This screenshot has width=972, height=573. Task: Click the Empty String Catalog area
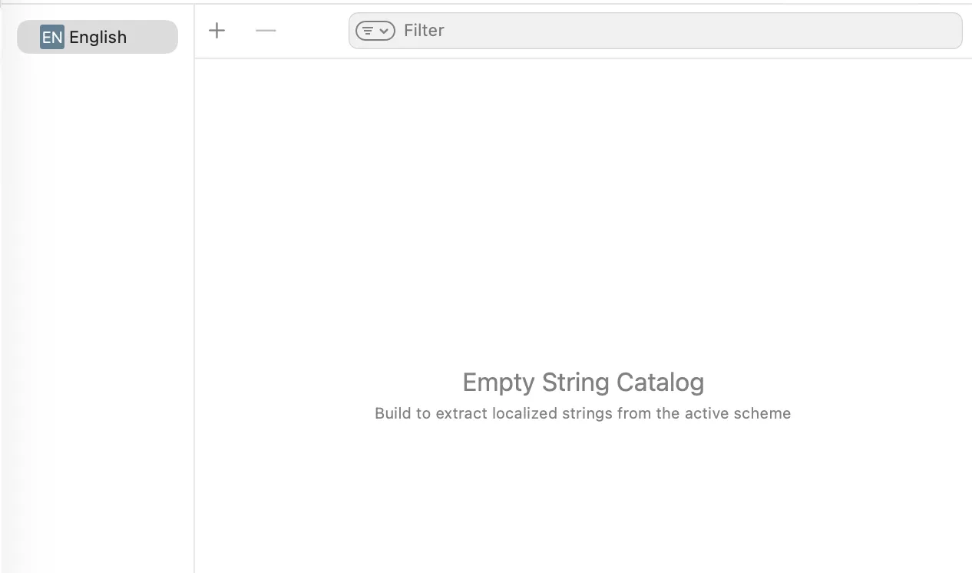point(583,382)
